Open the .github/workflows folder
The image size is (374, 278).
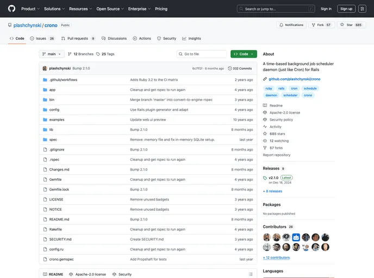[63, 80]
